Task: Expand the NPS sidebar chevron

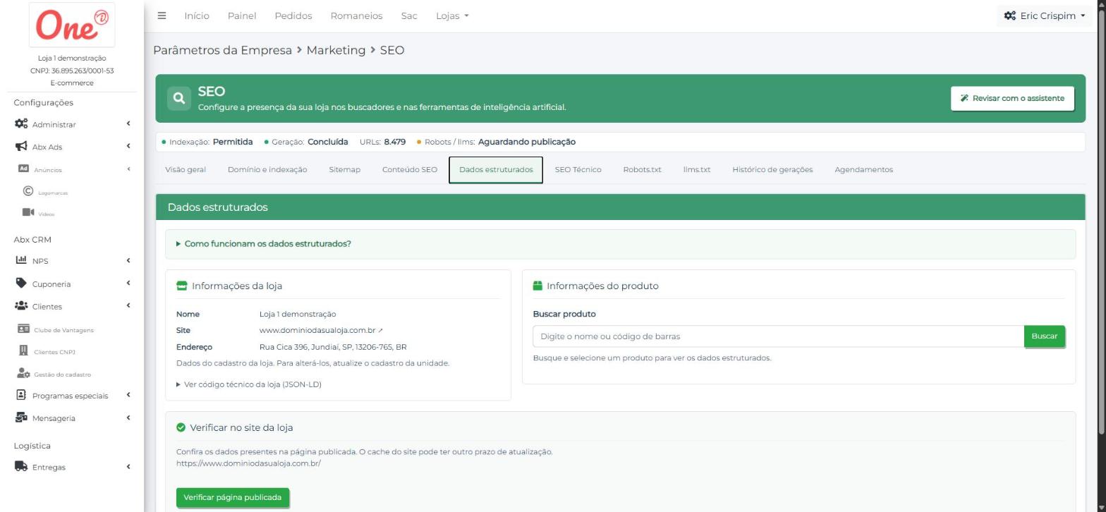Action: (x=128, y=260)
